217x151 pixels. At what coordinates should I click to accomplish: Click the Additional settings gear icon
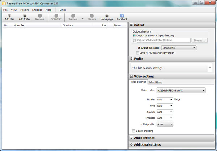point(131,144)
